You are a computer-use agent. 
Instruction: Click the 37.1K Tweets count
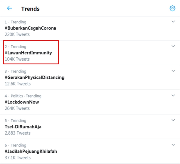(17, 157)
